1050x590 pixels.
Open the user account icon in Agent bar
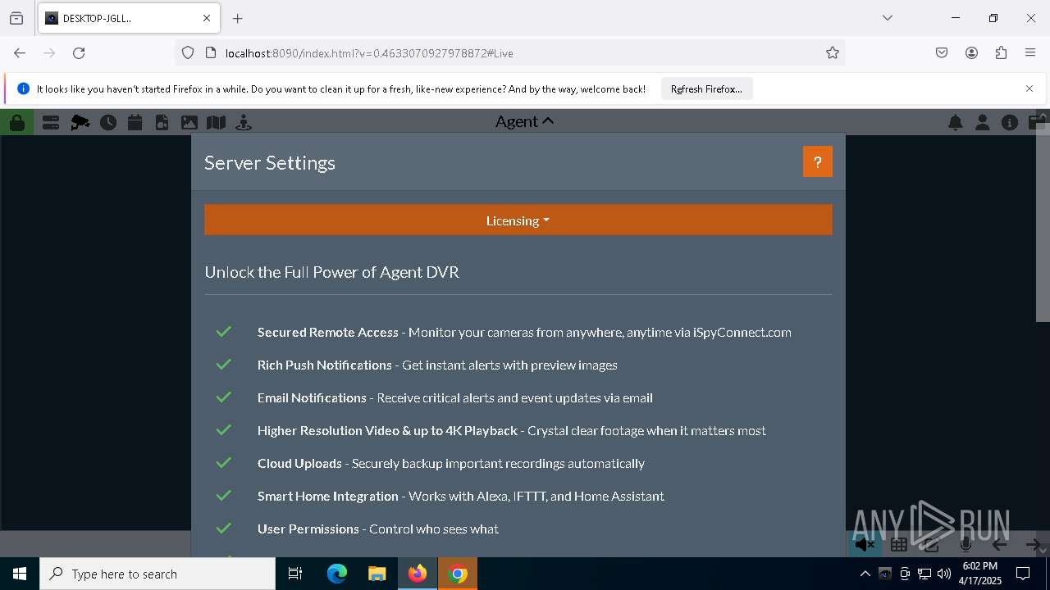tap(982, 123)
